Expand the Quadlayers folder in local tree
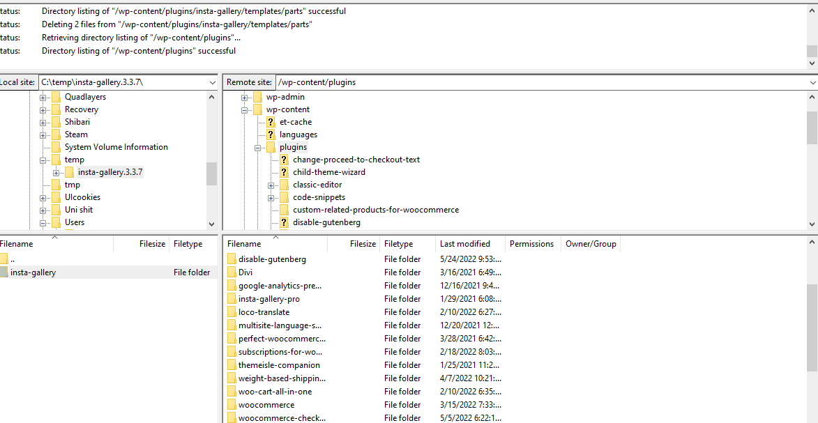 pos(43,97)
